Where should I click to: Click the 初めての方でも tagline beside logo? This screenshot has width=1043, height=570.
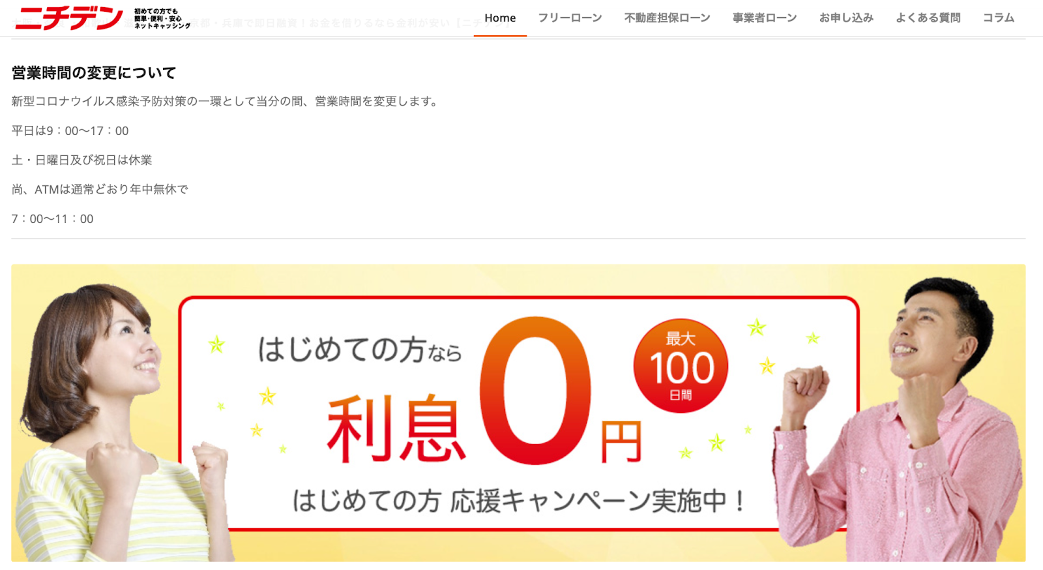point(162,18)
